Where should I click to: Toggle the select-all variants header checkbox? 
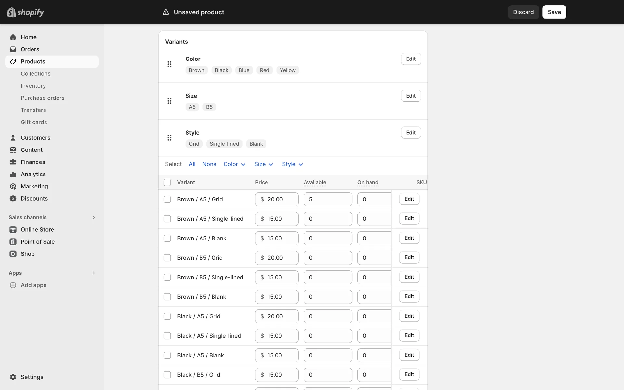click(x=167, y=182)
